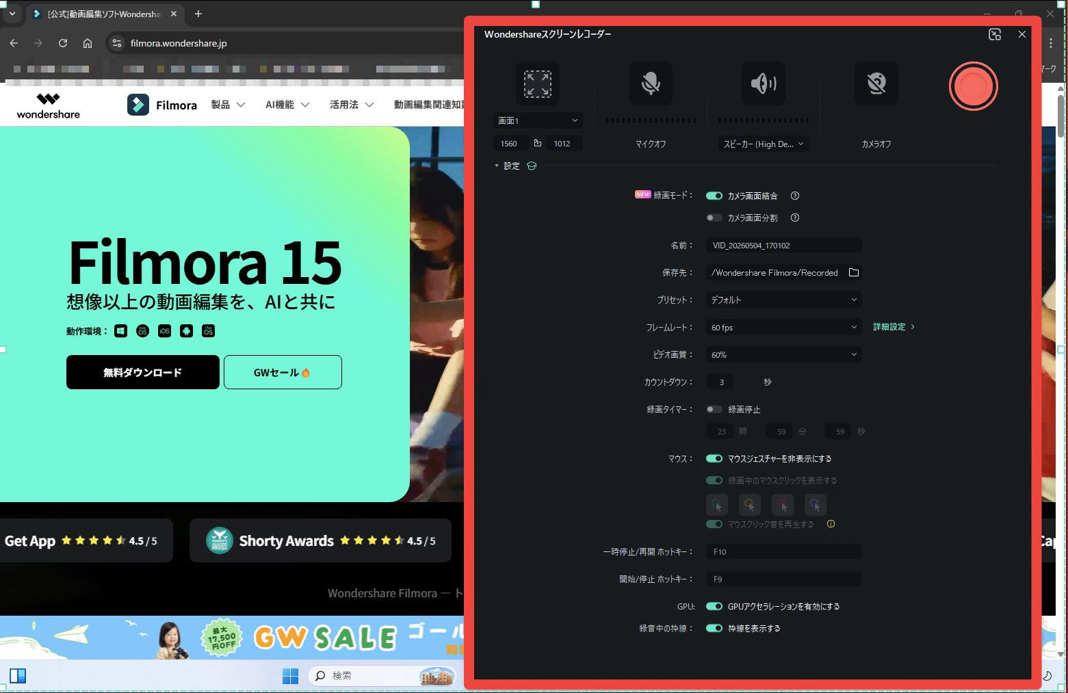Toggle マウスジェスチャーを非表示にする

point(714,458)
